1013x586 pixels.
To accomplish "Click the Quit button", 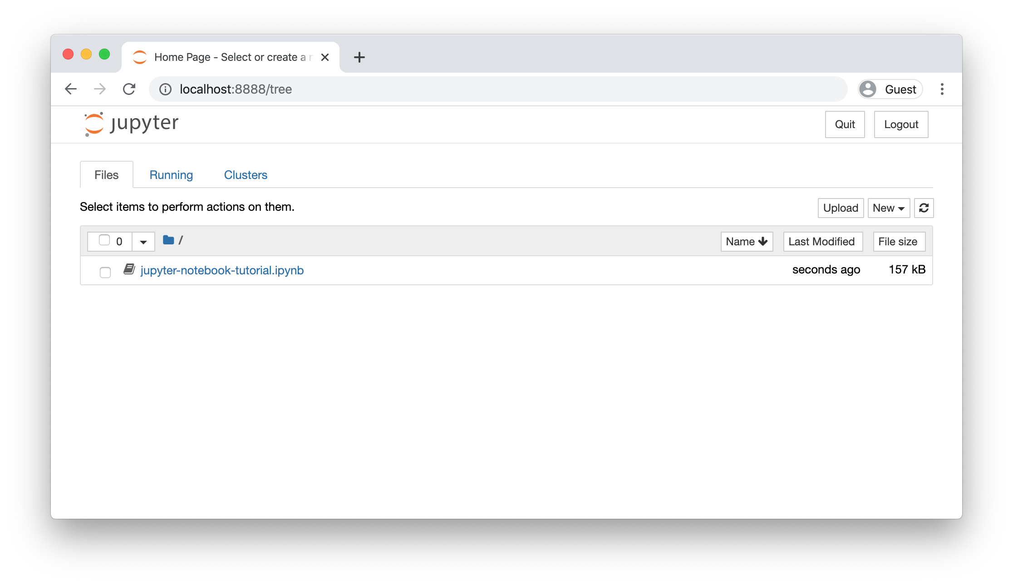I will (x=846, y=124).
